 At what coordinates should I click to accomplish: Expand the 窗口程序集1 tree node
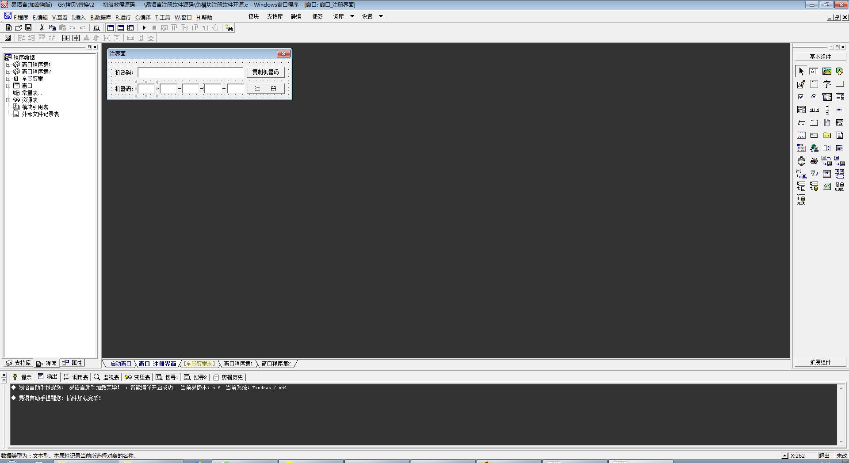(x=8, y=65)
